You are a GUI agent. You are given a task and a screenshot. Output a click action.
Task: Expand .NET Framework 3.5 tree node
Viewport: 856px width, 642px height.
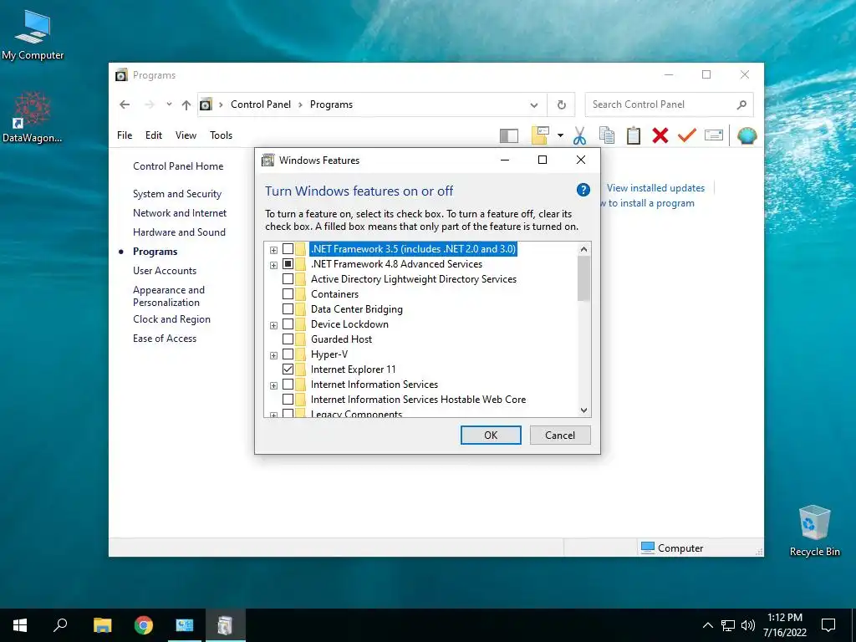click(273, 250)
